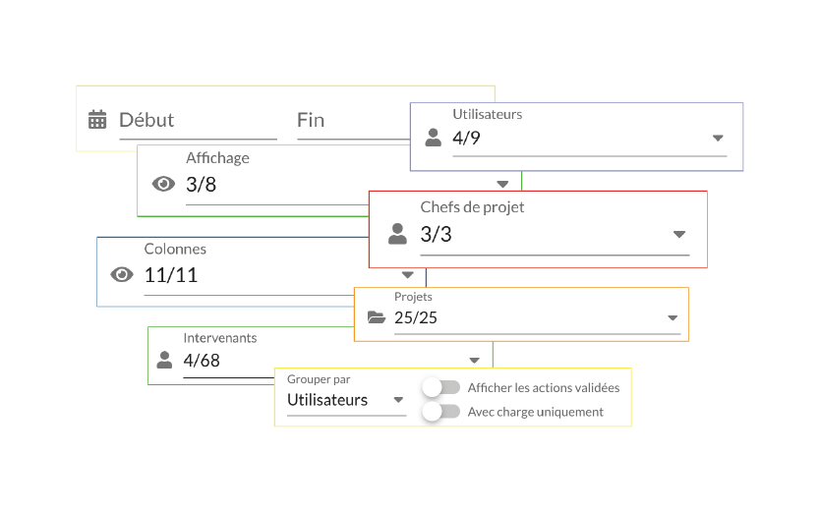
Task: Click the 3/8 value in Affichage
Action: tap(201, 185)
